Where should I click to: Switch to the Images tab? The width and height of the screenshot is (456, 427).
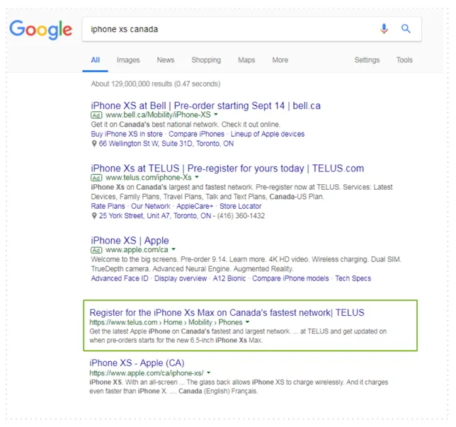tap(128, 60)
